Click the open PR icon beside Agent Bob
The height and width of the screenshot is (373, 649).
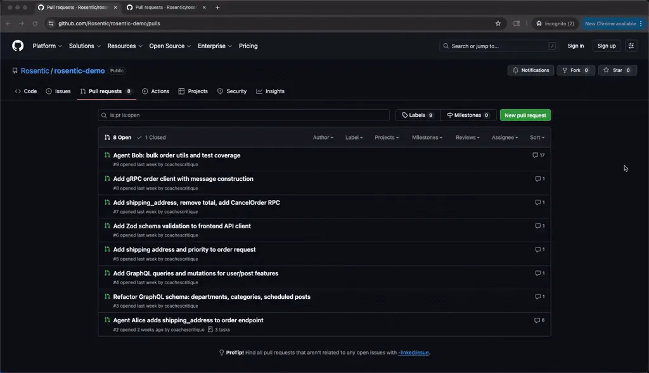[x=107, y=155]
